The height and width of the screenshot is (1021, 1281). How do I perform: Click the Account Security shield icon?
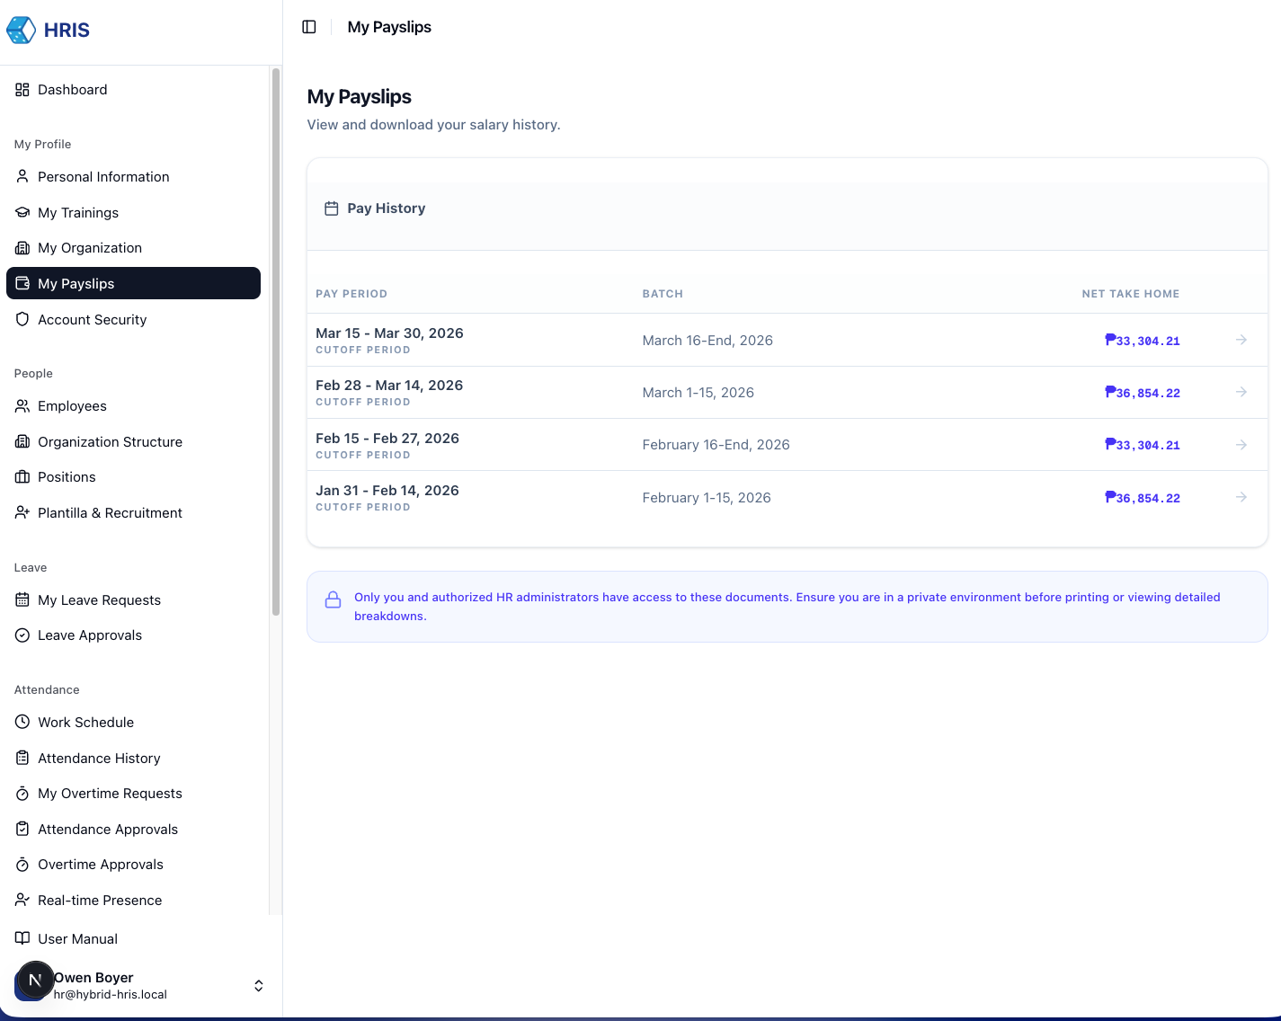[22, 320]
